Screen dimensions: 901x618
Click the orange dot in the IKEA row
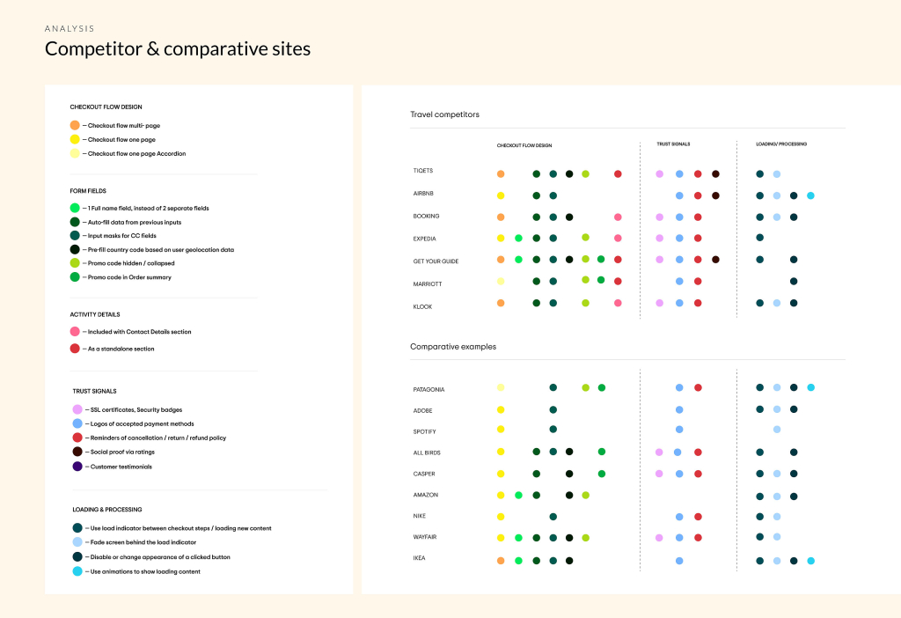tap(501, 560)
